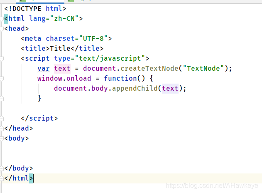Click fold end marker beside closing body tag
The image size is (262, 193).
(x=2, y=168)
